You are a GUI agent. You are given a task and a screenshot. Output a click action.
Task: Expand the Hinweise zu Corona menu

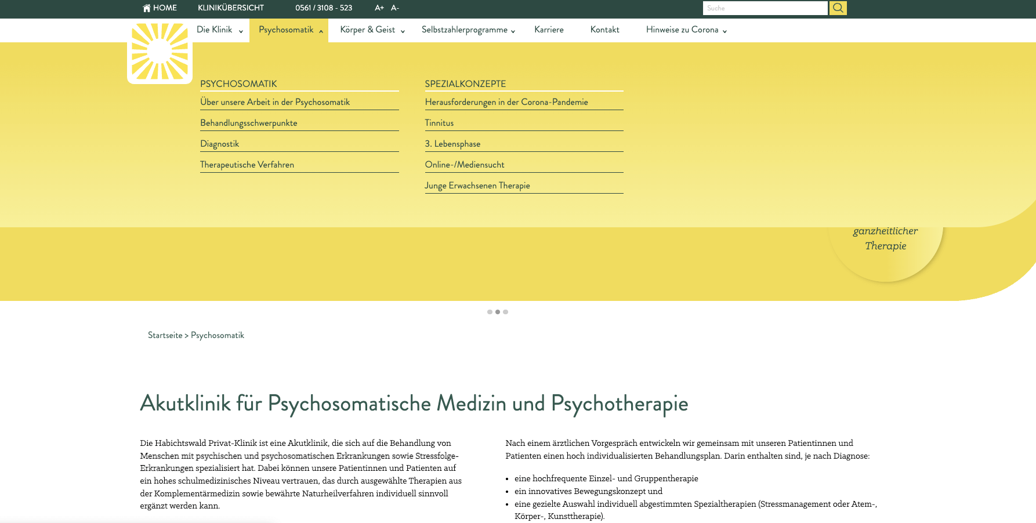[687, 30]
